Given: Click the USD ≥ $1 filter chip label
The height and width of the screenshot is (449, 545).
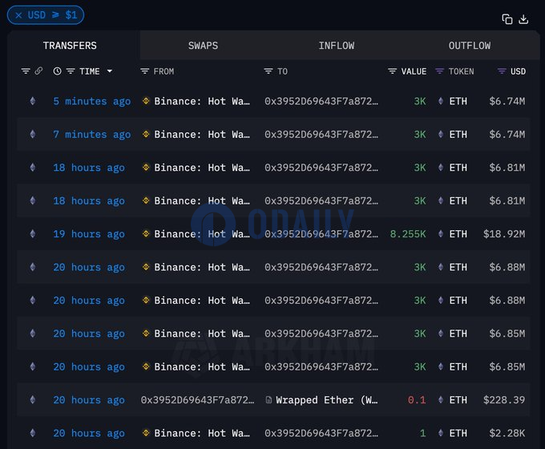Looking at the screenshot, I should coord(52,15).
